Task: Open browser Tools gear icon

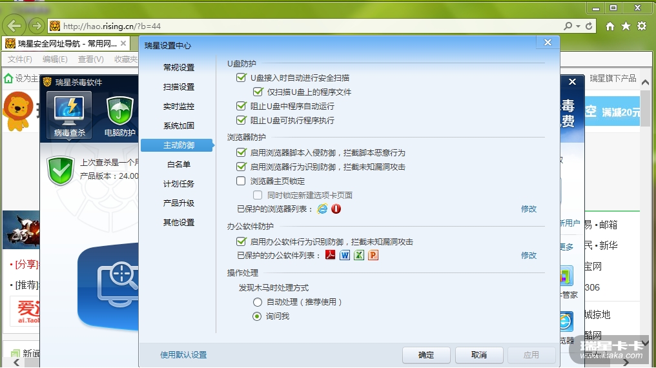Action: 642,26
